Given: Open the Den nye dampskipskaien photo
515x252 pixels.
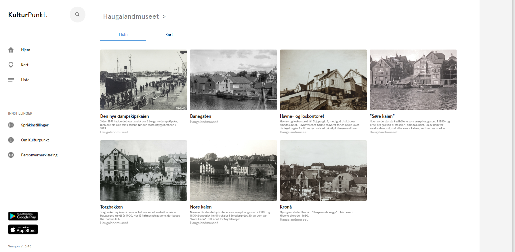Looking at the screenshot, I should pos(144,80).
